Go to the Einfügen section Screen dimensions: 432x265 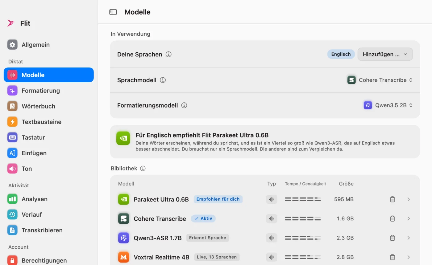coord(49,153)
